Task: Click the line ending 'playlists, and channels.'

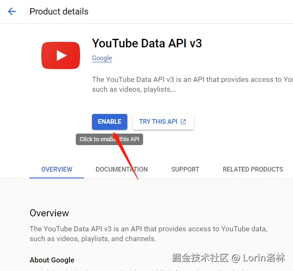Action: click(x=93, y=239)
